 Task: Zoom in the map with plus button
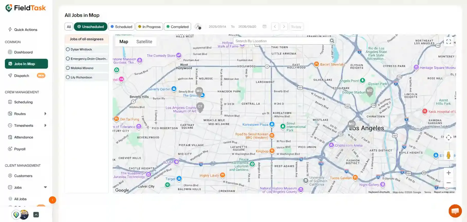448,173
